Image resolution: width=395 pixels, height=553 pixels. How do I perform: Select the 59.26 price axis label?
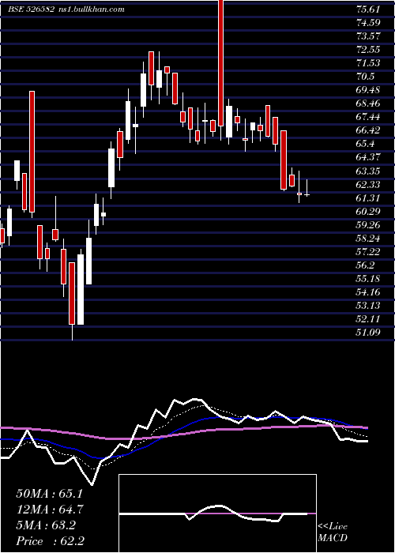pyautogui.click(x=368, y=224)
